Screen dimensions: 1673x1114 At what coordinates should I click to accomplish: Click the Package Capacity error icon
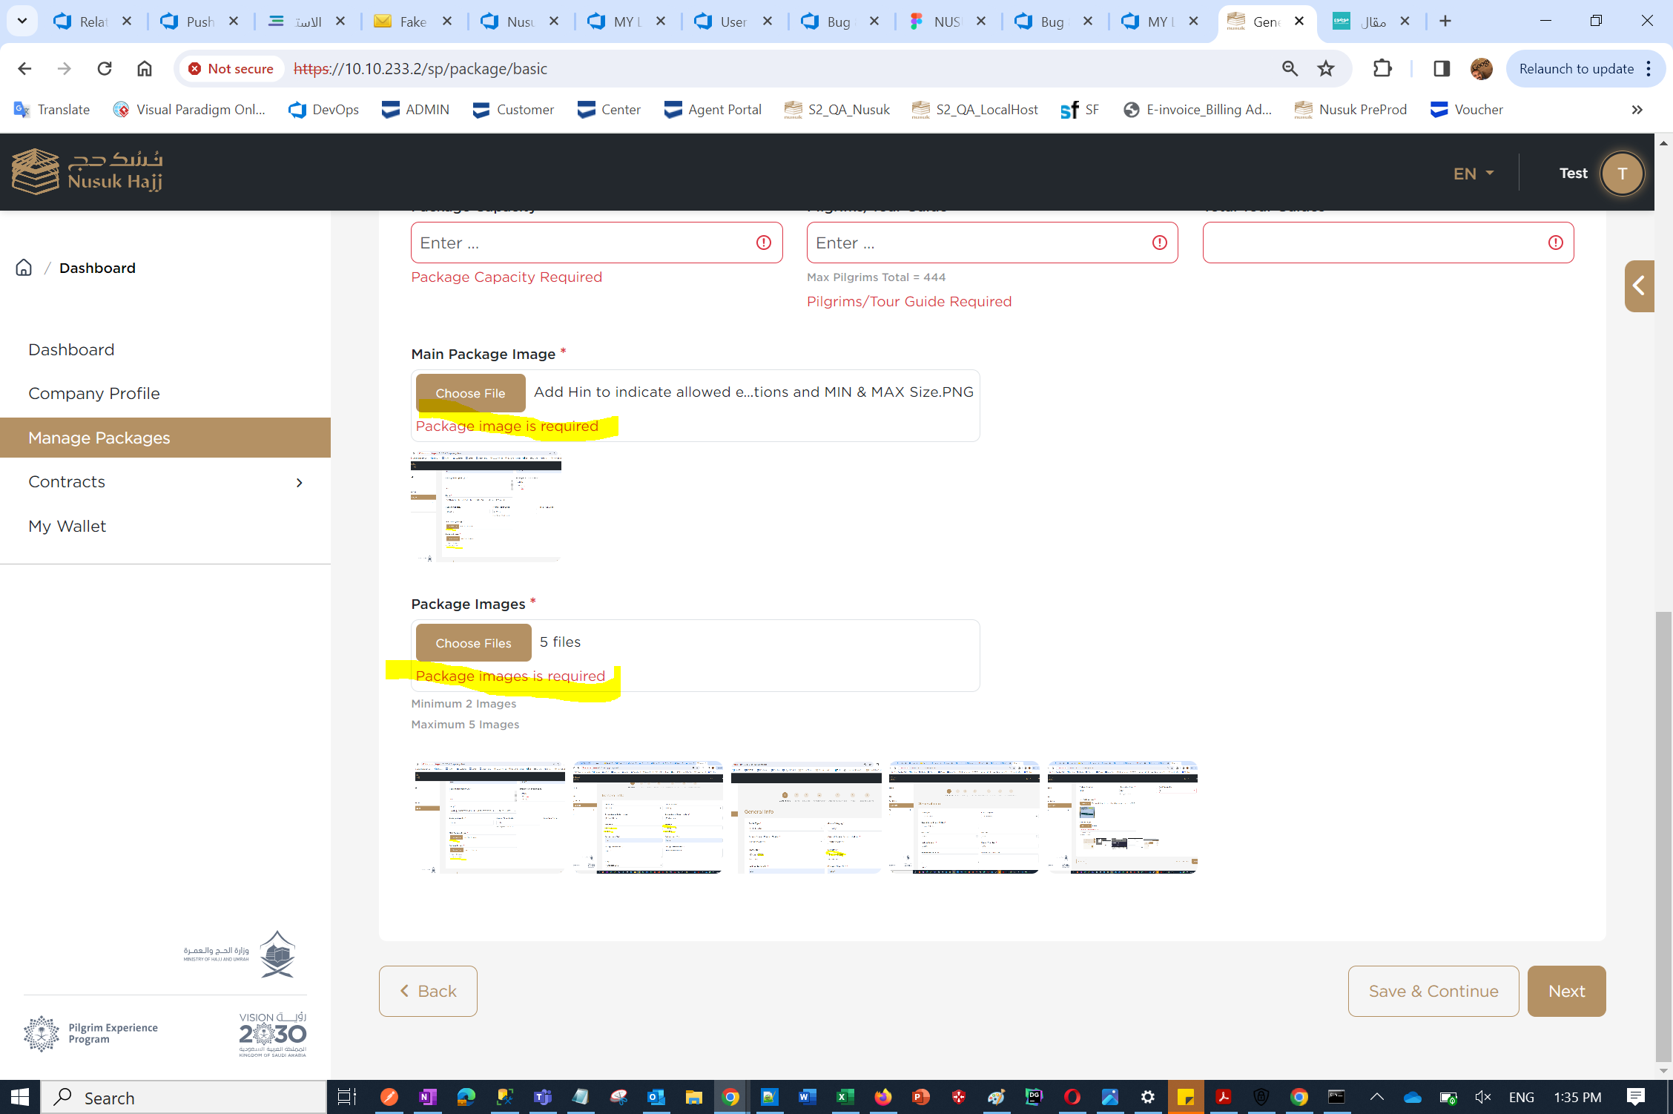coord(763,243)
